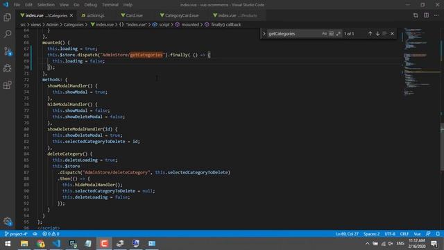This screenshot has height=250, width=444.
Task: Toggle Match Whole Word in find widget
Action: pos(331,34)
